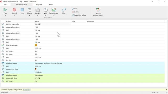Click the 00:00:23 duration in status bar

coord(155,92)
